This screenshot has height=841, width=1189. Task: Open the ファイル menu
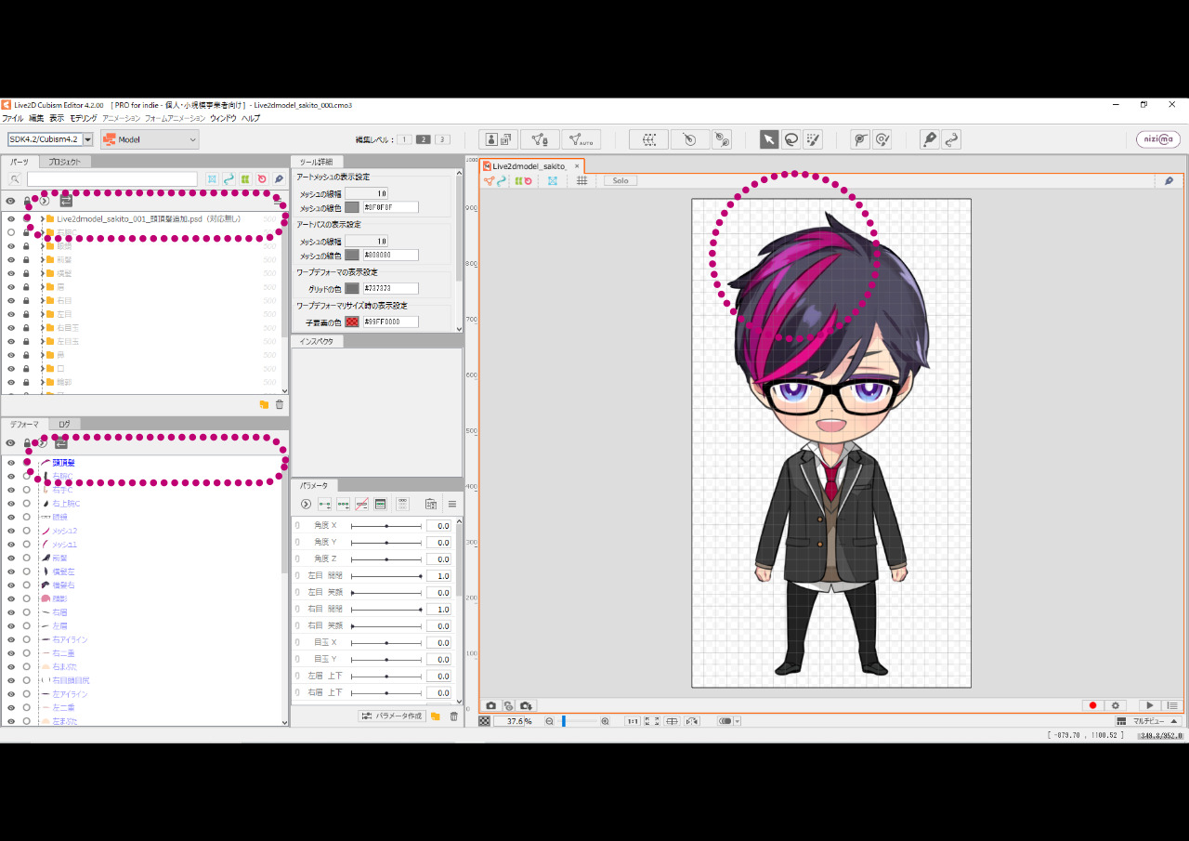pyautogui.click(x=13, y=119)
